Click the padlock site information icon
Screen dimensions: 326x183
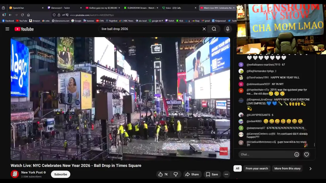pos(59,15)
